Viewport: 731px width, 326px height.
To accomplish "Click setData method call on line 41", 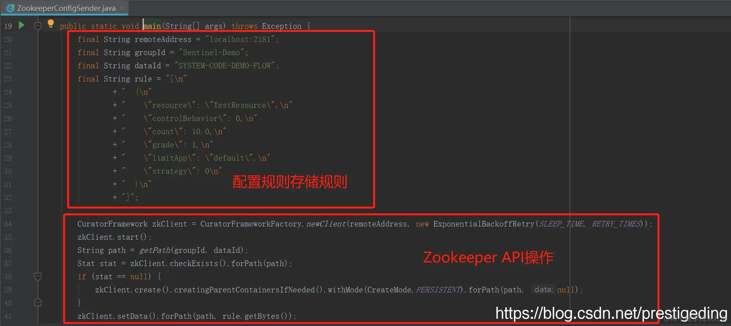I will click(x=132, y=316).
